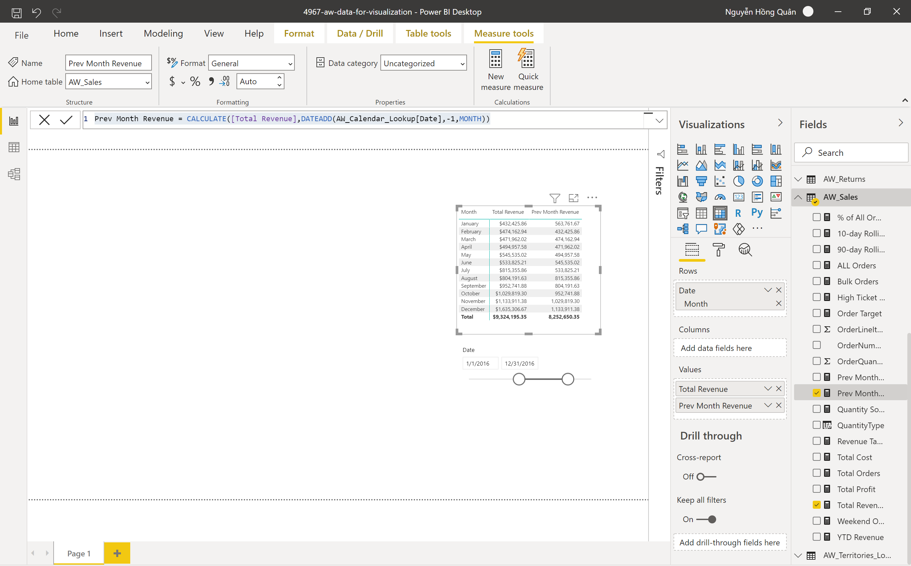This screenshot has height=566, width=911.
Task: Expand the AW_Returns table
Action: [798, 179]
